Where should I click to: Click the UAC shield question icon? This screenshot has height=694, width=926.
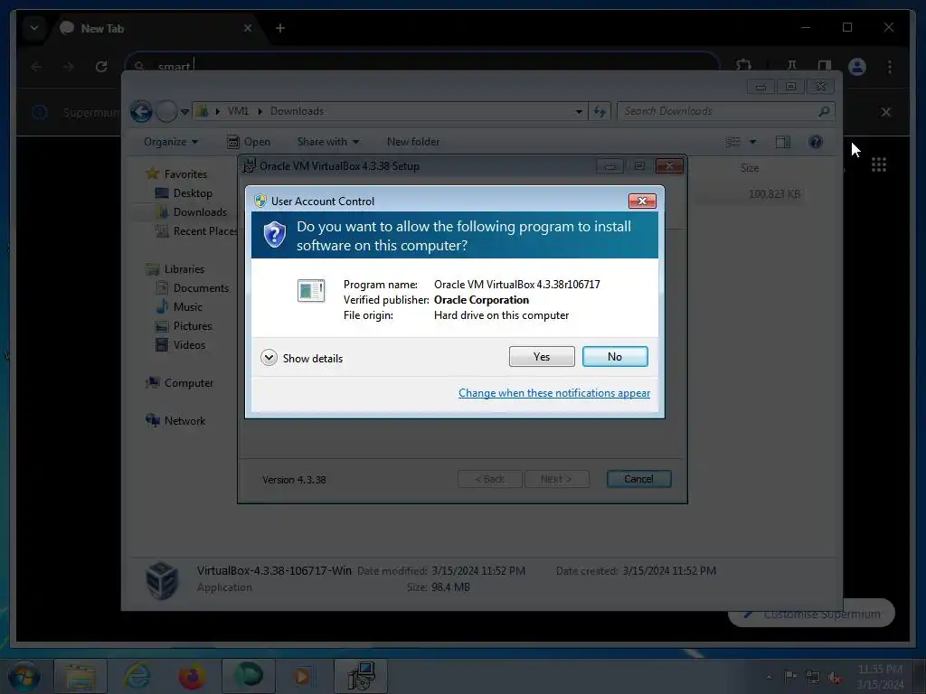coord(275,235)
